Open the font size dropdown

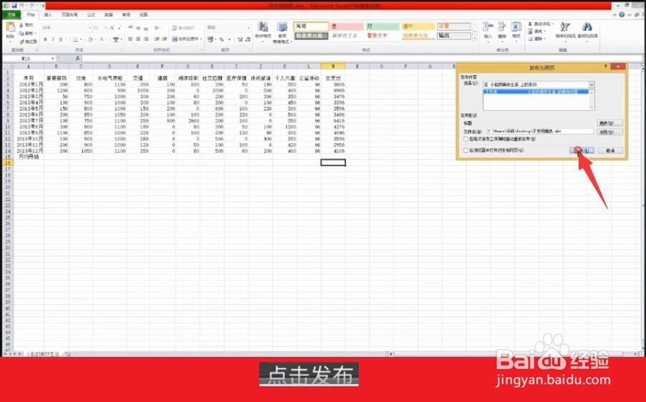[x=105, y=28]
